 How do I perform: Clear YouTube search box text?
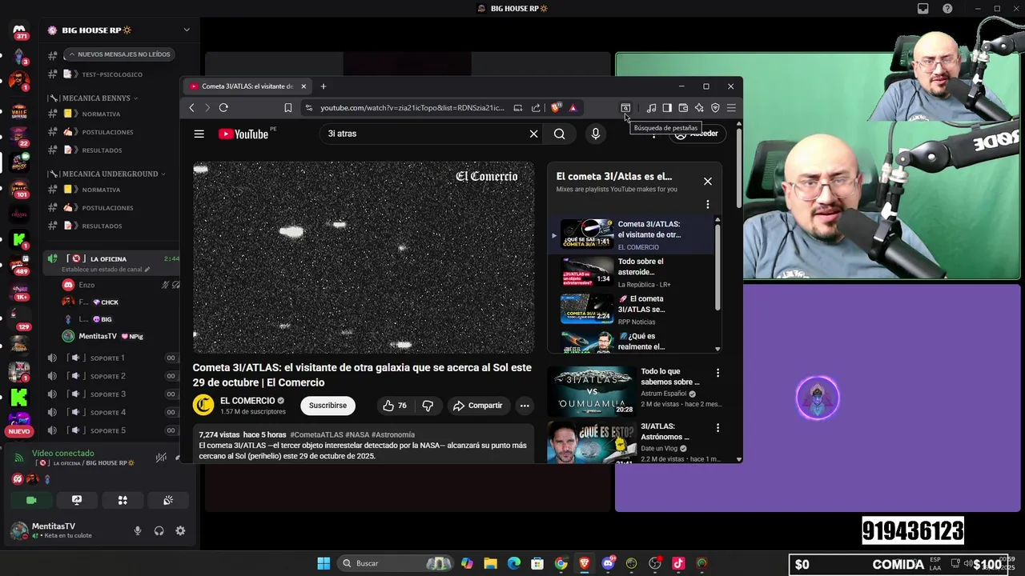click(533, 134)
